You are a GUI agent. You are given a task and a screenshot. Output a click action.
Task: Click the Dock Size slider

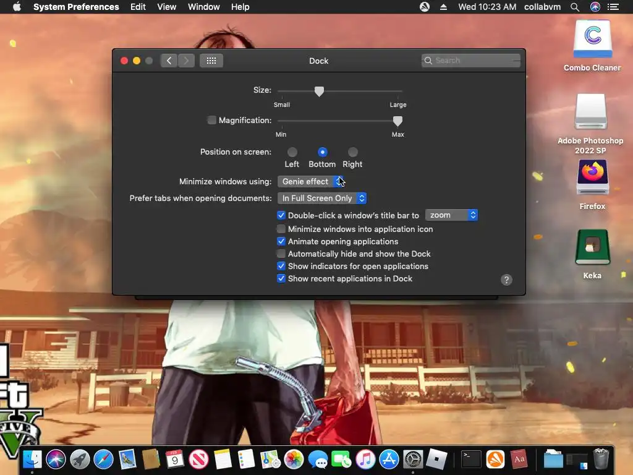(339, 92)
